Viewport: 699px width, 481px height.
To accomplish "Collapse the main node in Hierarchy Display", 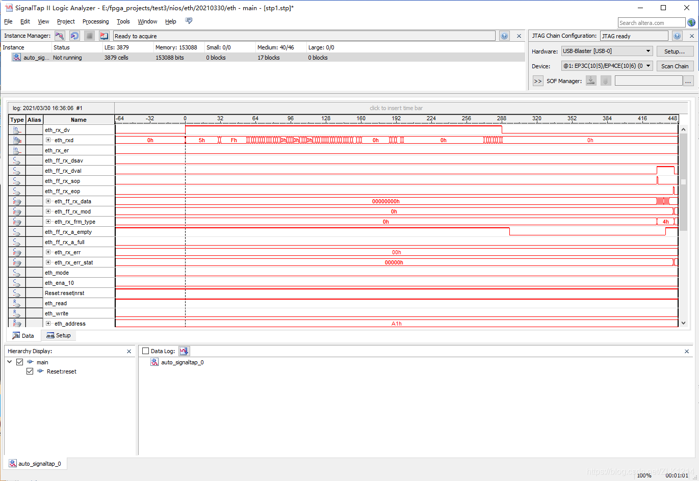I will click(10, 362).
